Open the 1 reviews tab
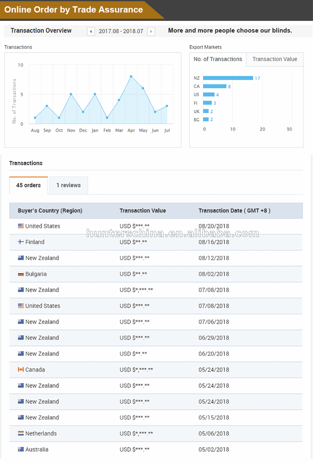 [68, 185]
